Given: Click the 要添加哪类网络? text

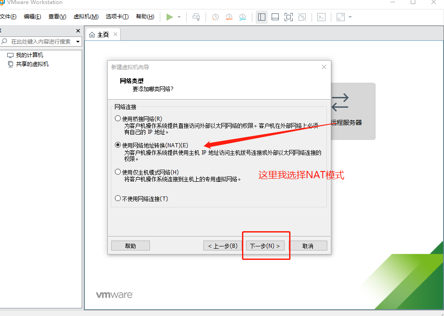Looking at the screenshot, I should point(153,89).
